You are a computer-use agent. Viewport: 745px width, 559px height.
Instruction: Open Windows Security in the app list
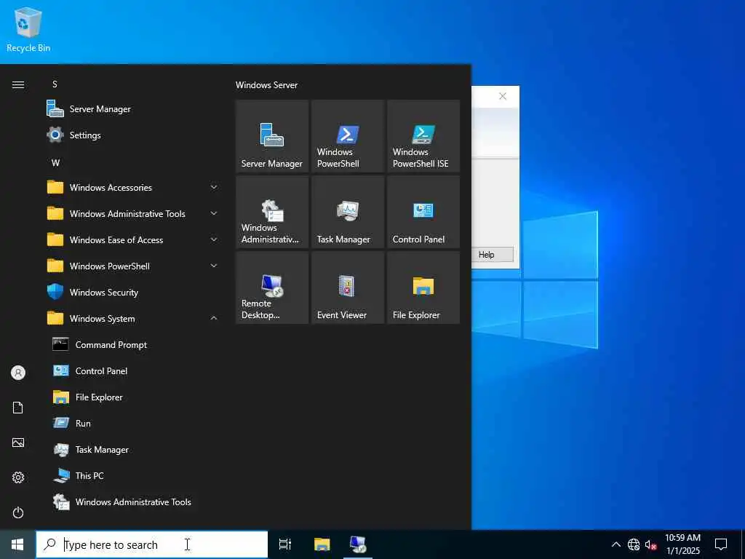[x=133, y=292]
